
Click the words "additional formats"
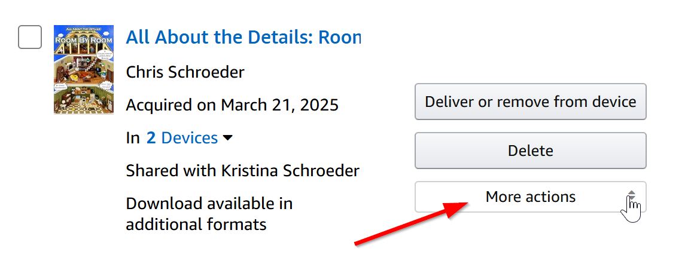tap(196, 225)
